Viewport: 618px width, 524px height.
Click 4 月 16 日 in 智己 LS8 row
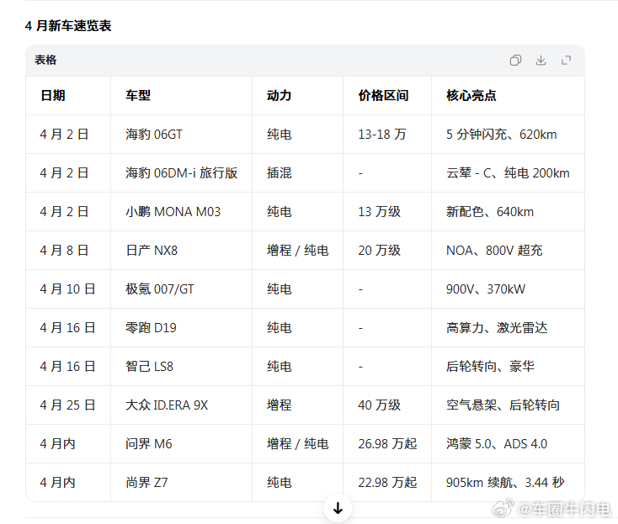point(67,367)
